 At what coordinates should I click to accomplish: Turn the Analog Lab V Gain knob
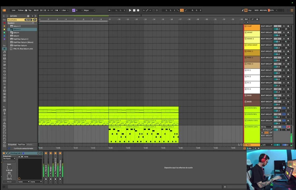pyautogui.click(x=9, y=168)
